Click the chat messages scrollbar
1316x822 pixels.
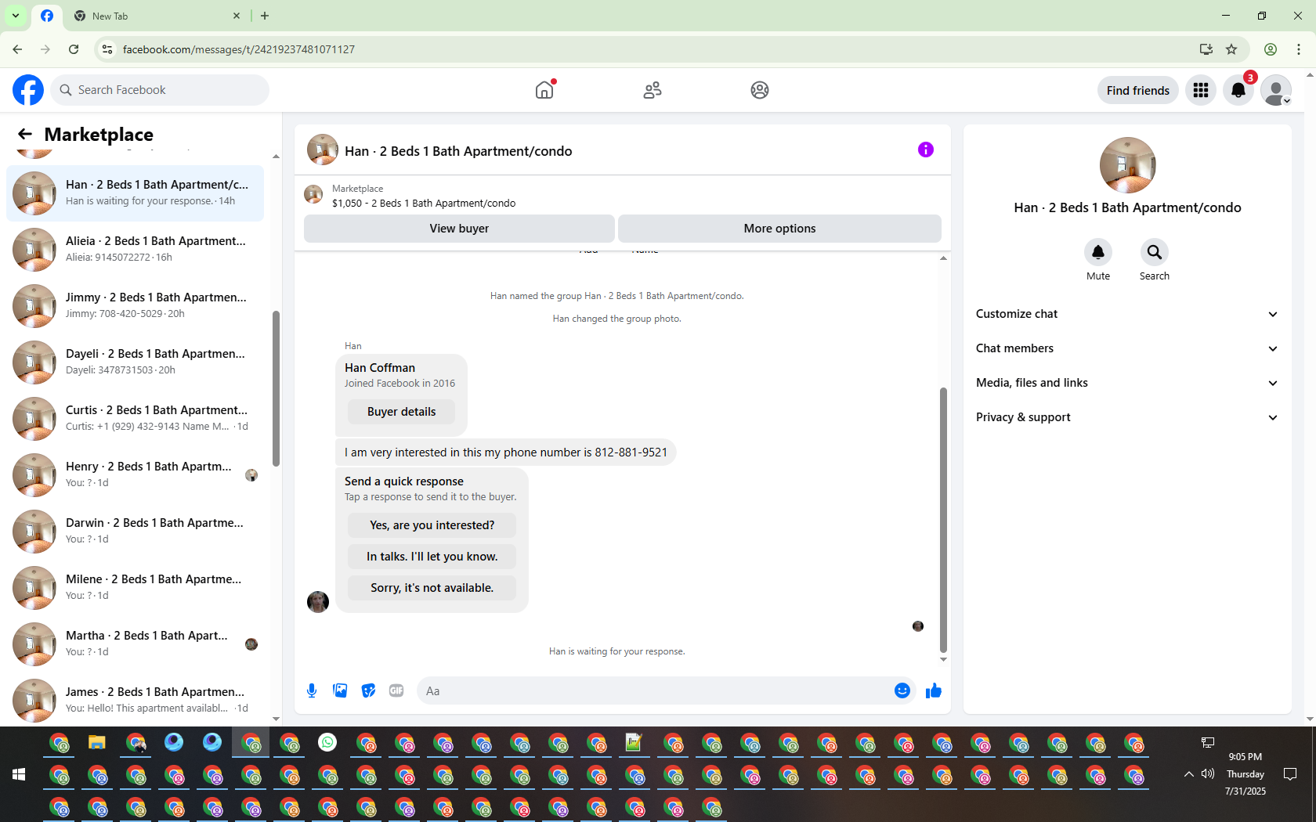(943, 520)
